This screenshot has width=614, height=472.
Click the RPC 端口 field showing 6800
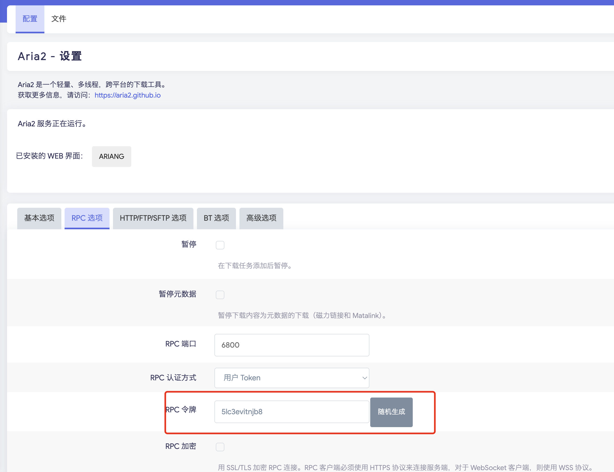click(292, 345)
